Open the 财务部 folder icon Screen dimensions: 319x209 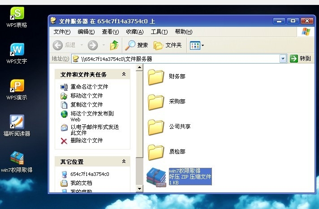click(x=156, y=77)
